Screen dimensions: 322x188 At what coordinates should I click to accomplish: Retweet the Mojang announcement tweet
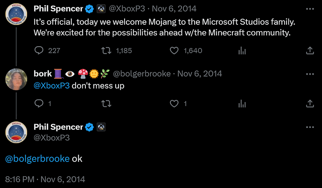pyautogui.click(x=106, y=50)
